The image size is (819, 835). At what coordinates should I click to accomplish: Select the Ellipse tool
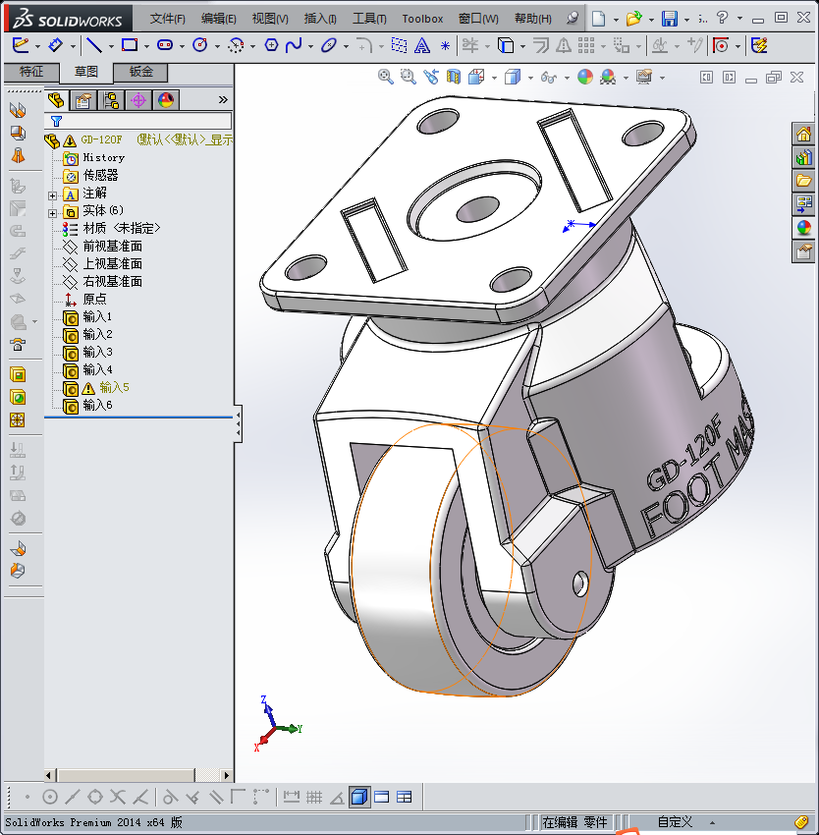point(329,45)
